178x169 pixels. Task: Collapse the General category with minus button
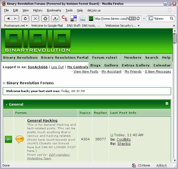[x=167, y=104]
